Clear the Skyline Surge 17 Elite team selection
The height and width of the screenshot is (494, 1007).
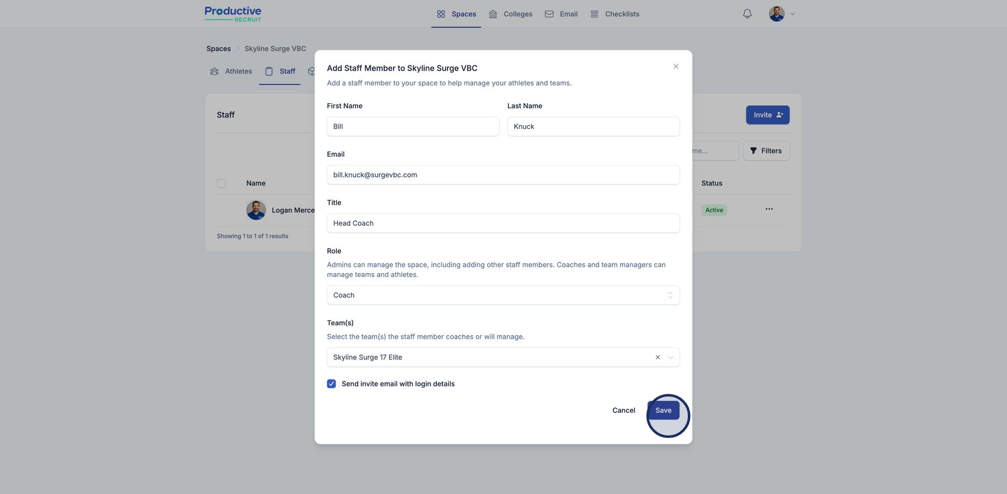point(658,357)
